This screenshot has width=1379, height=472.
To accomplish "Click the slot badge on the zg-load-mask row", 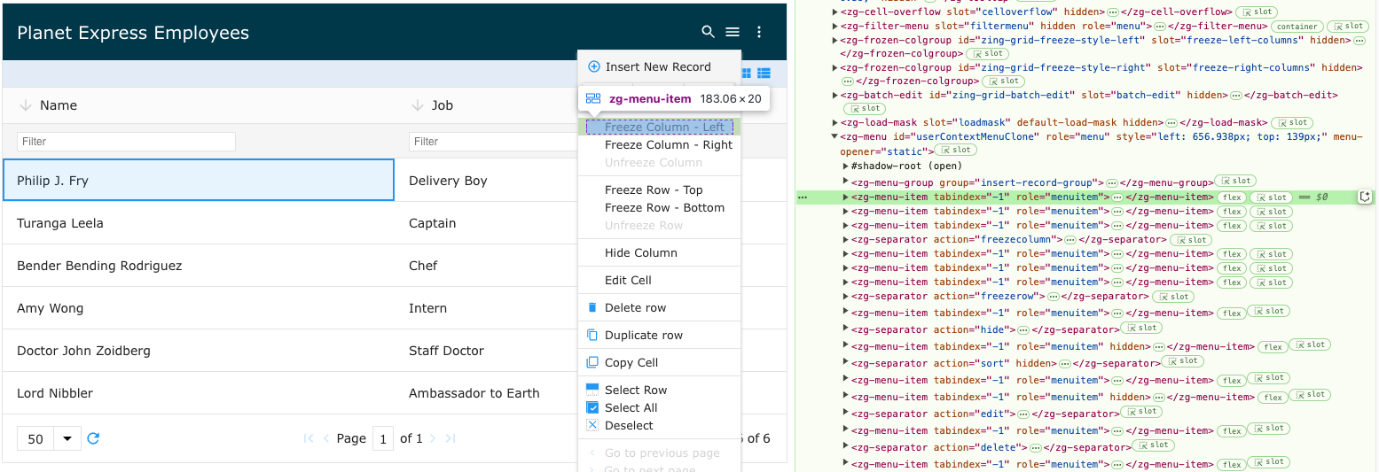I will [x=1292, y=122].
